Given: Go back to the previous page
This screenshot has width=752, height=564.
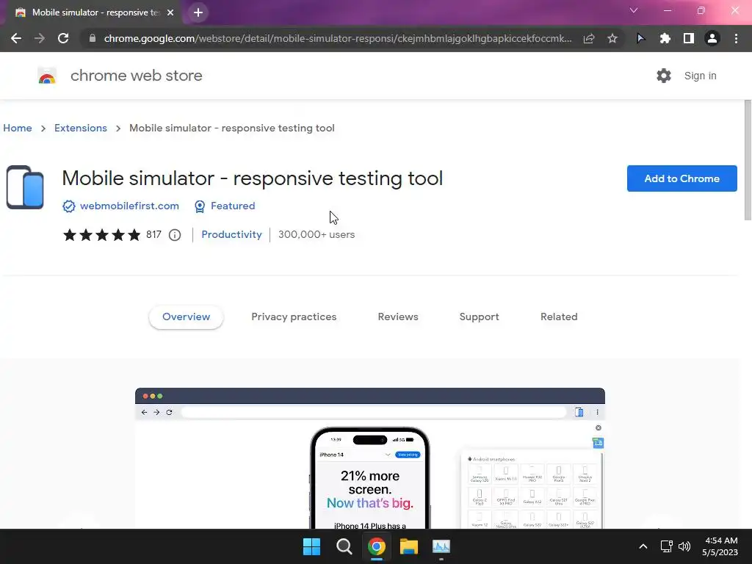Looking at the screenshot, I should pos(16,38).
